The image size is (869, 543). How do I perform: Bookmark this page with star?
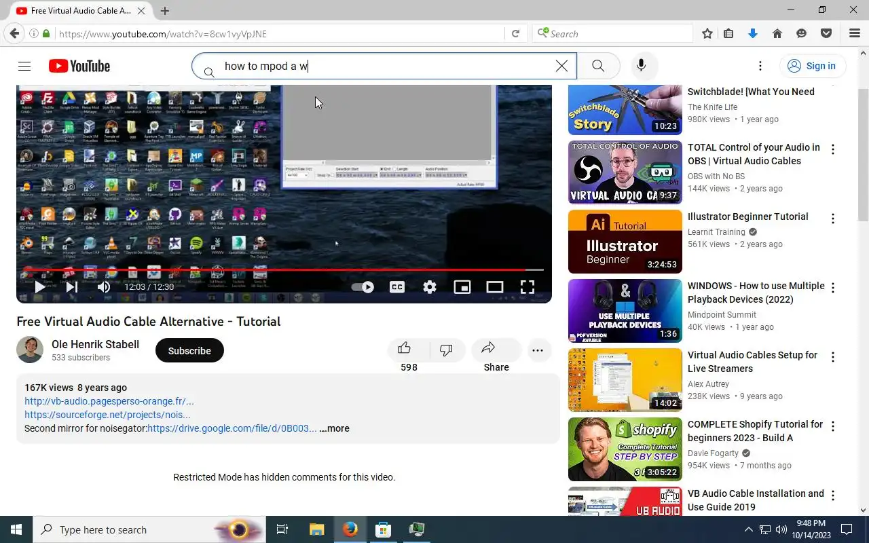707,33
